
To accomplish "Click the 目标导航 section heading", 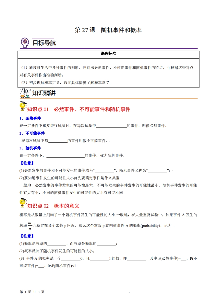I will 44,43.
